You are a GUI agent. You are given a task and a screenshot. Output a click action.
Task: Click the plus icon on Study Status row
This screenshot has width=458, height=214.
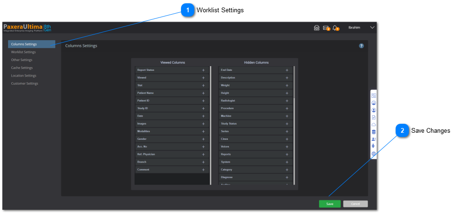287,124
